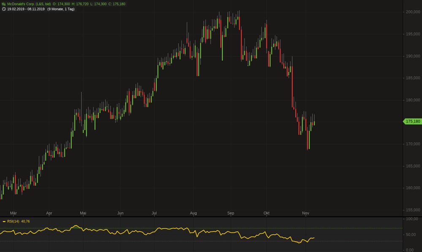The width and height of the screenshot is (422, 252).
Task: Click the date range 19.02.2019 - 08.11.2019
Action: 25,9
